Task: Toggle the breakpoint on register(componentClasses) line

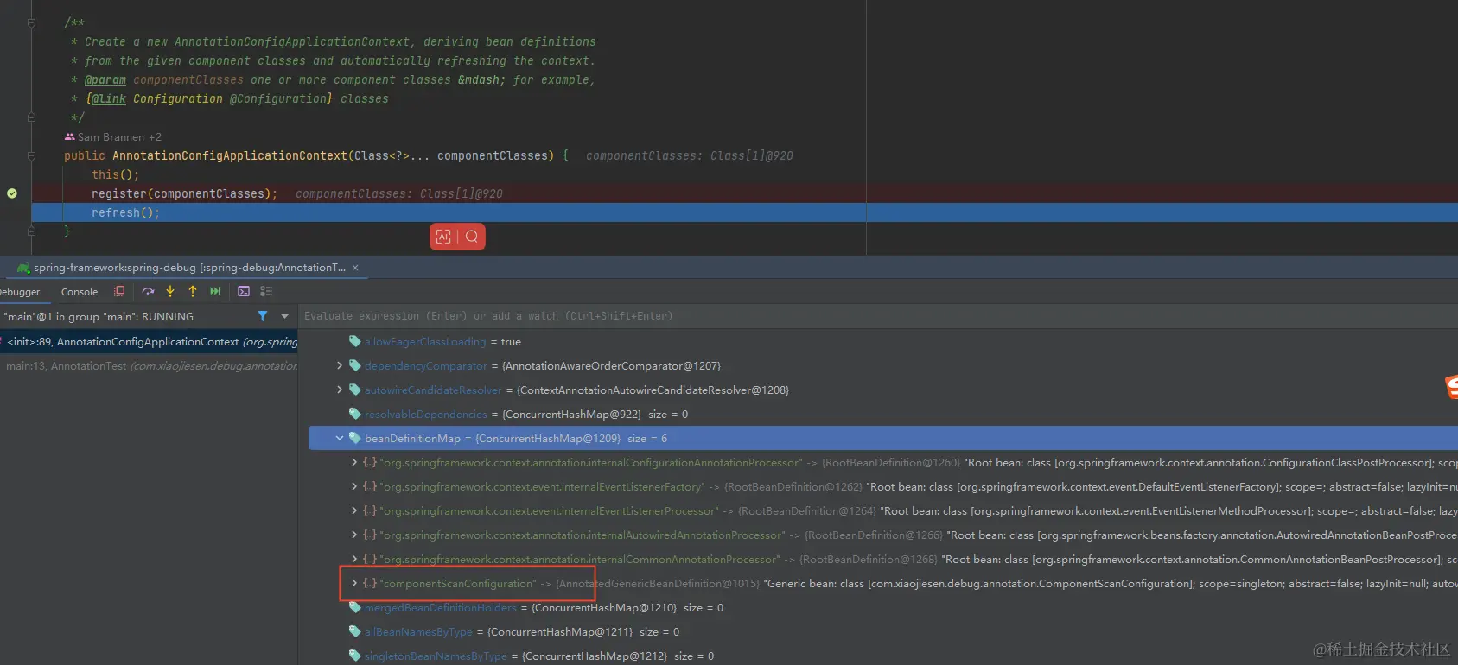Action: point(12,193)
